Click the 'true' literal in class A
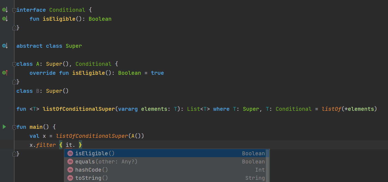The width and height of the screenshot is (388, 182). point(157,73)
